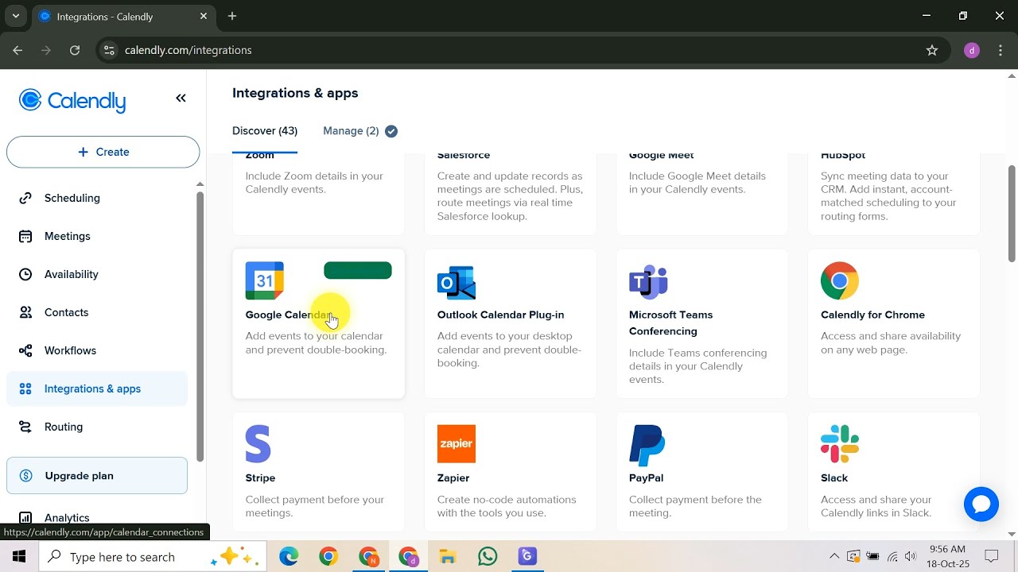Show hidden system tray icons
This screenshot has width=1018, height=572.
833,557
